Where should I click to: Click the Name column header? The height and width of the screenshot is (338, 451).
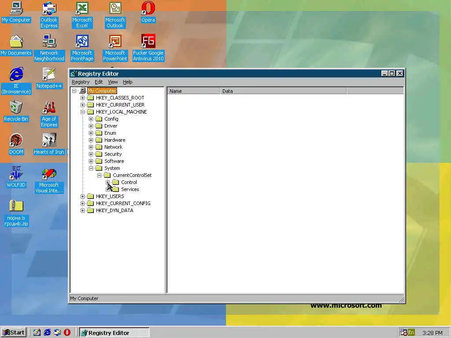pos(194,91)
